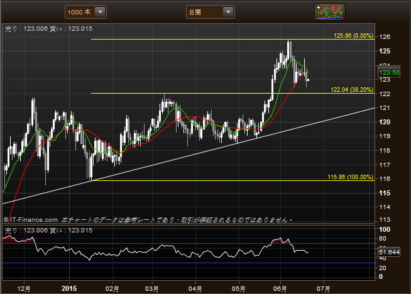Click the 12月 date axis label
The width and height of the screenshot is (411, 294).
(x=24, y=289)
